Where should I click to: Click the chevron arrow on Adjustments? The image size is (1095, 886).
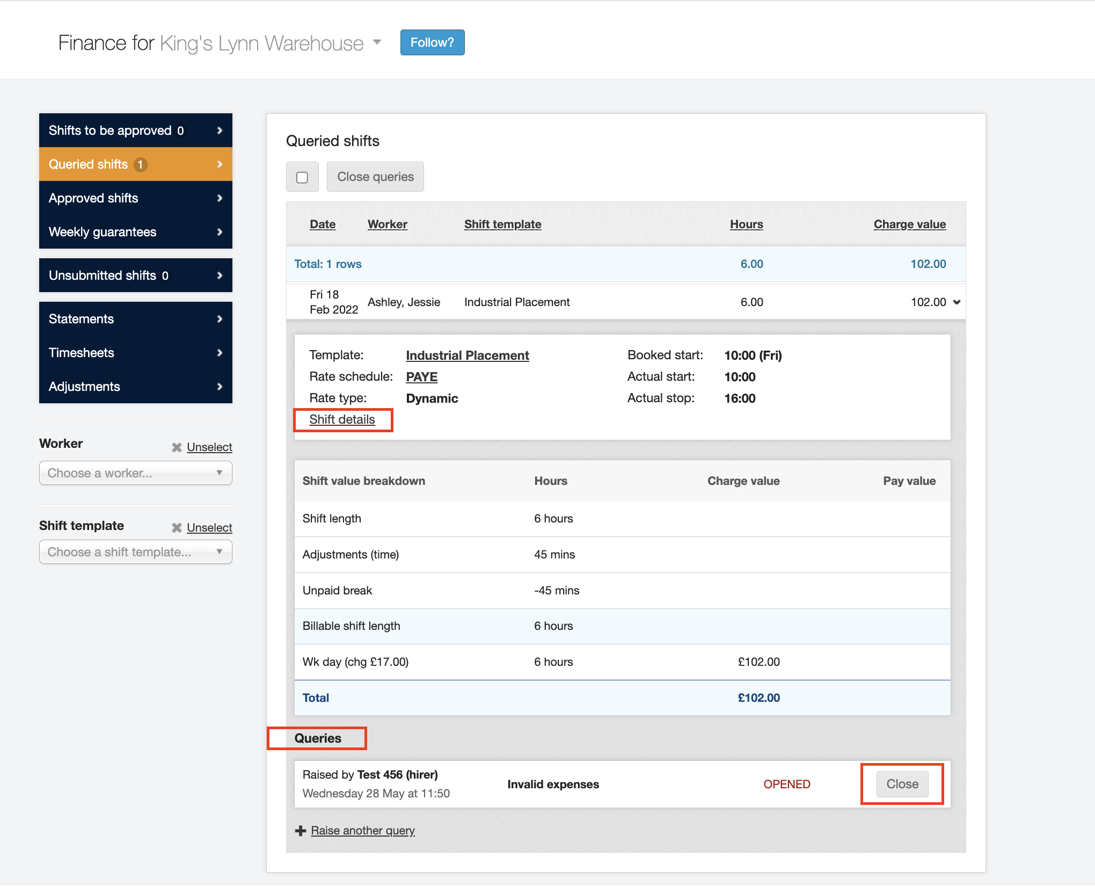(x=220, y=387)
